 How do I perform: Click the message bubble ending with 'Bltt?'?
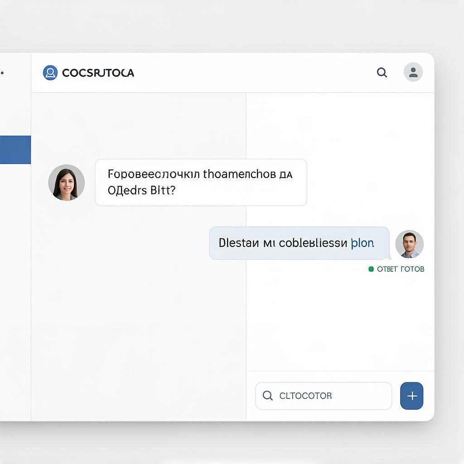(201, 182)
